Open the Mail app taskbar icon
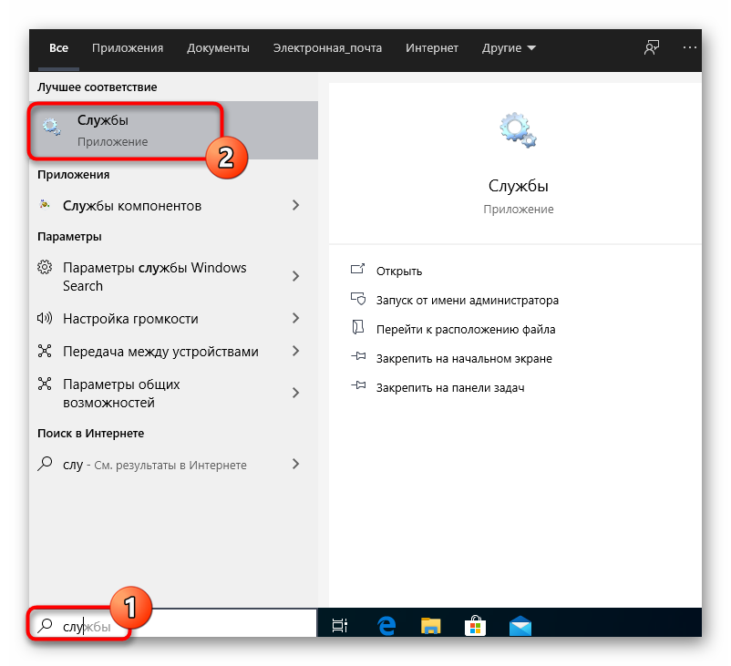This screenshot has height=666, width=731. 520,626
